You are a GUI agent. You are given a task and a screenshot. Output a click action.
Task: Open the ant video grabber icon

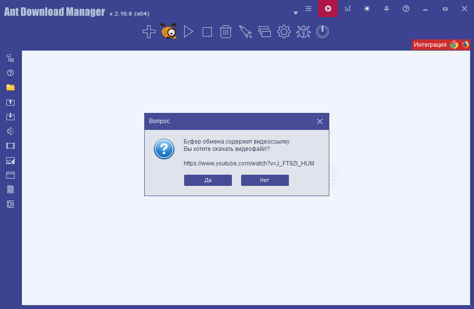click(169, 32)
